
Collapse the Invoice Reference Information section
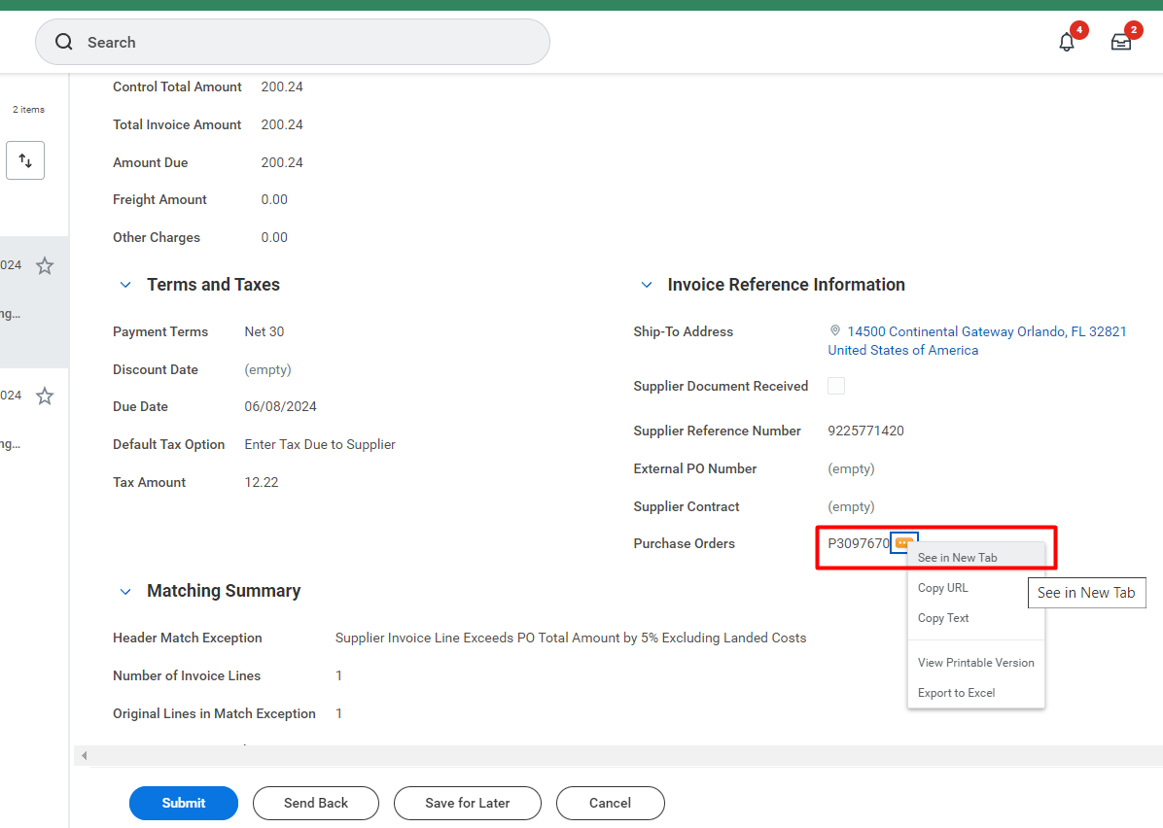coord(646,285)
